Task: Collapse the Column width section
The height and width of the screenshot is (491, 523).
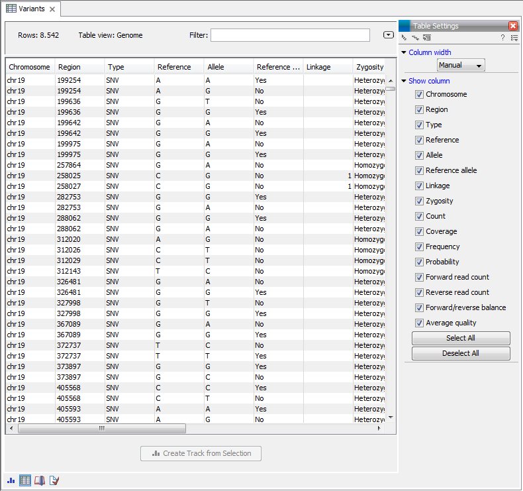Action: point(404,52)
